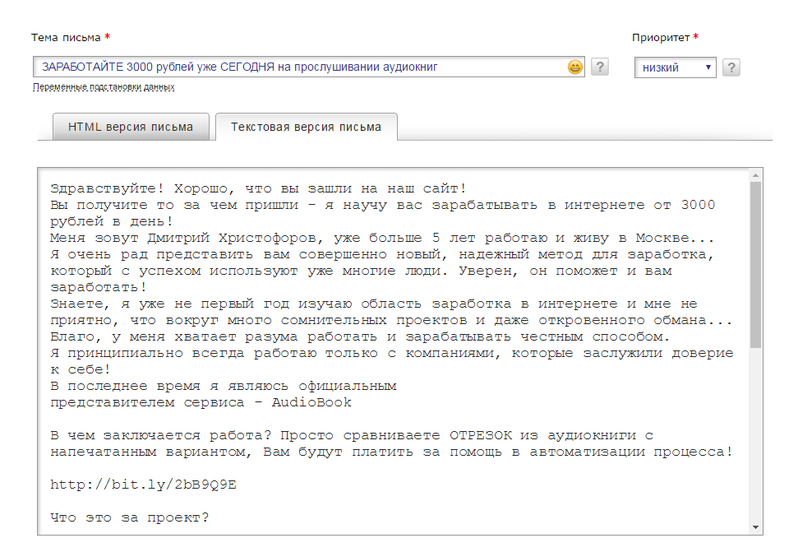Click the help icon next to the subject field

600,67
